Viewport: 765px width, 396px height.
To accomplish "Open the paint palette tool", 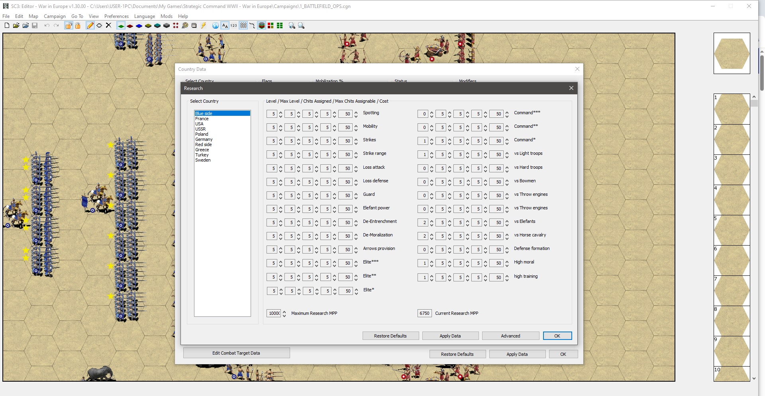I will point(185,25).
